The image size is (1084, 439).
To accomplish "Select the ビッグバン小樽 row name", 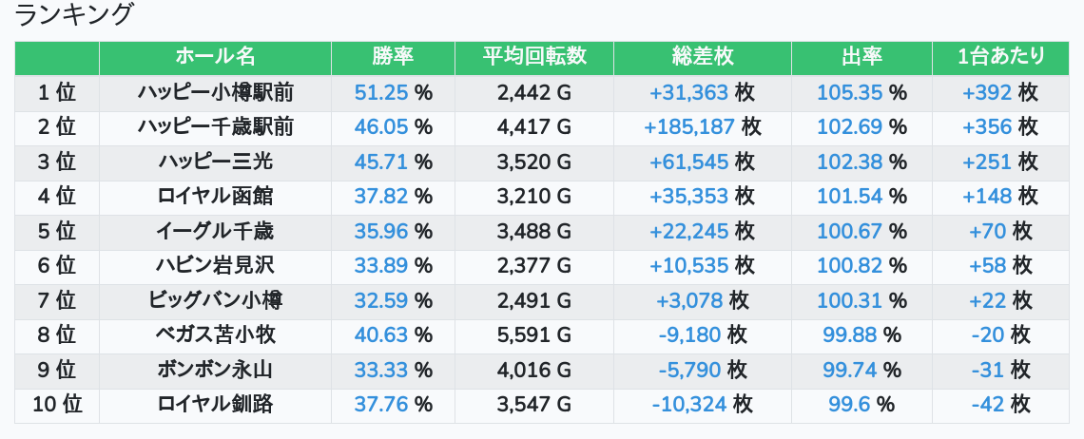I will pyautogui.click(x=215, y=300).
